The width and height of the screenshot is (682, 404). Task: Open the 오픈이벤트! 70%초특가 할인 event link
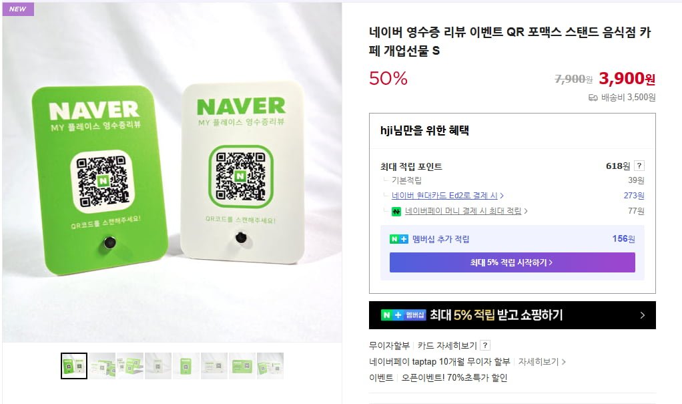pyautogui.click(x=454, y=377)
